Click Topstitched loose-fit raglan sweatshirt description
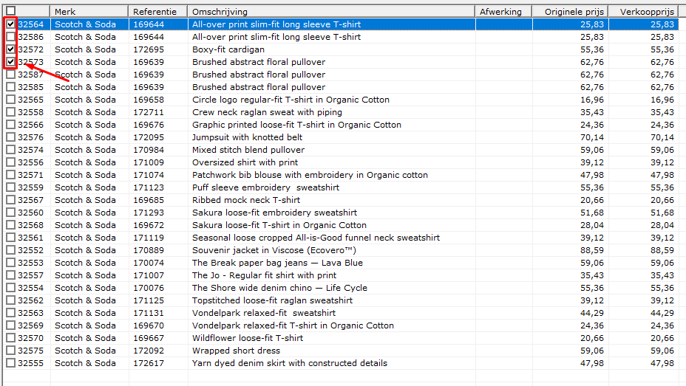Image resolution: width=686 pixels, height=386 pixels. click(x=273, y=300)
